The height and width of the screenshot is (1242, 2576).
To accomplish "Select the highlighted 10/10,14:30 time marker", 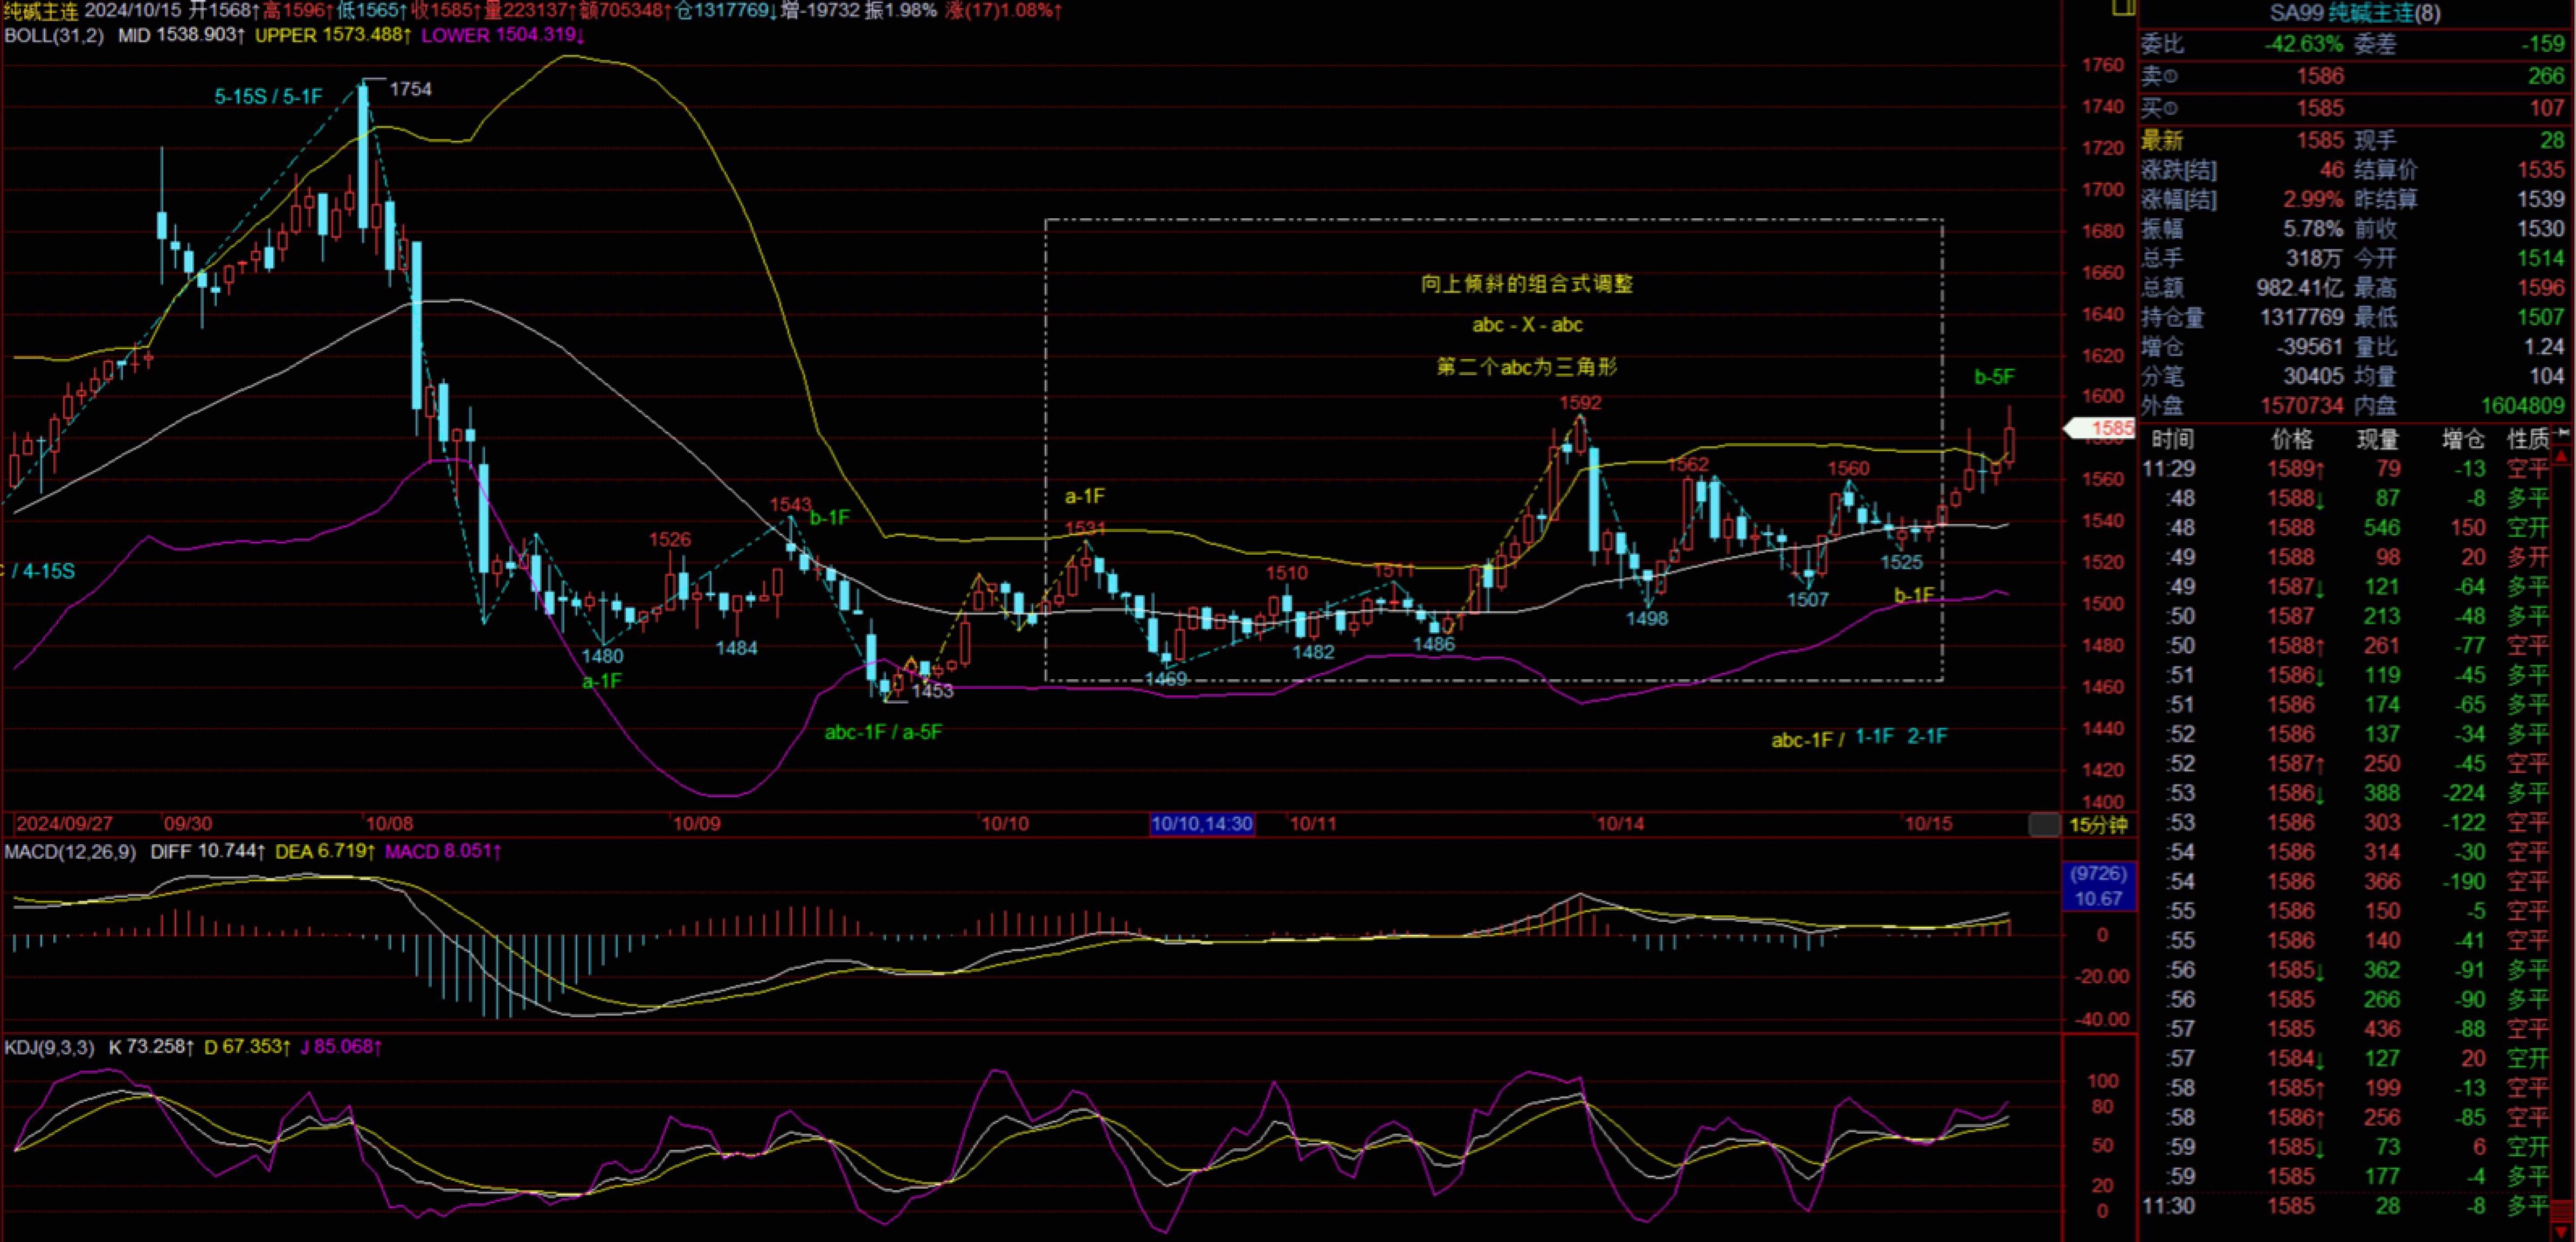I will pyautogui.click(x=1201, y=824).
